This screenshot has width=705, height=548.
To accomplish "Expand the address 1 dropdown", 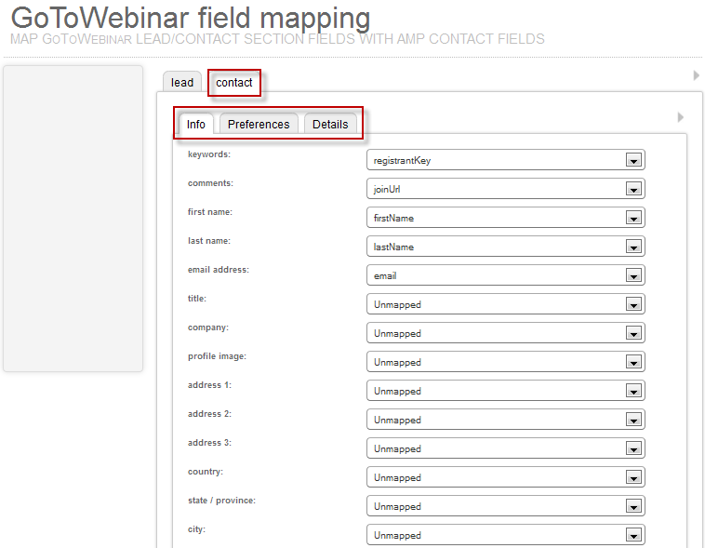I will coord(505,391).
